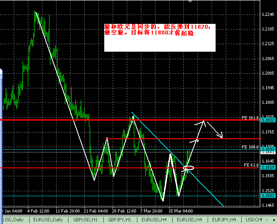Click the 28 Feb 12:00 time label
The width and height of the screenshot is (277, 224).
(124, 211)
